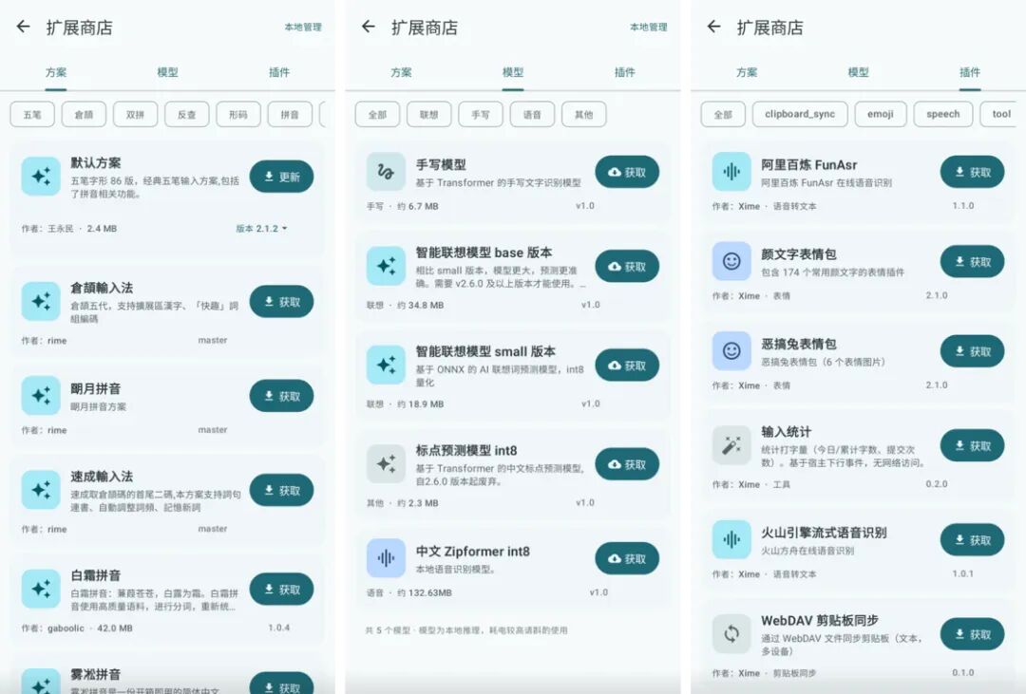Download 智能联想模型 base 版本

pos(627,266)
